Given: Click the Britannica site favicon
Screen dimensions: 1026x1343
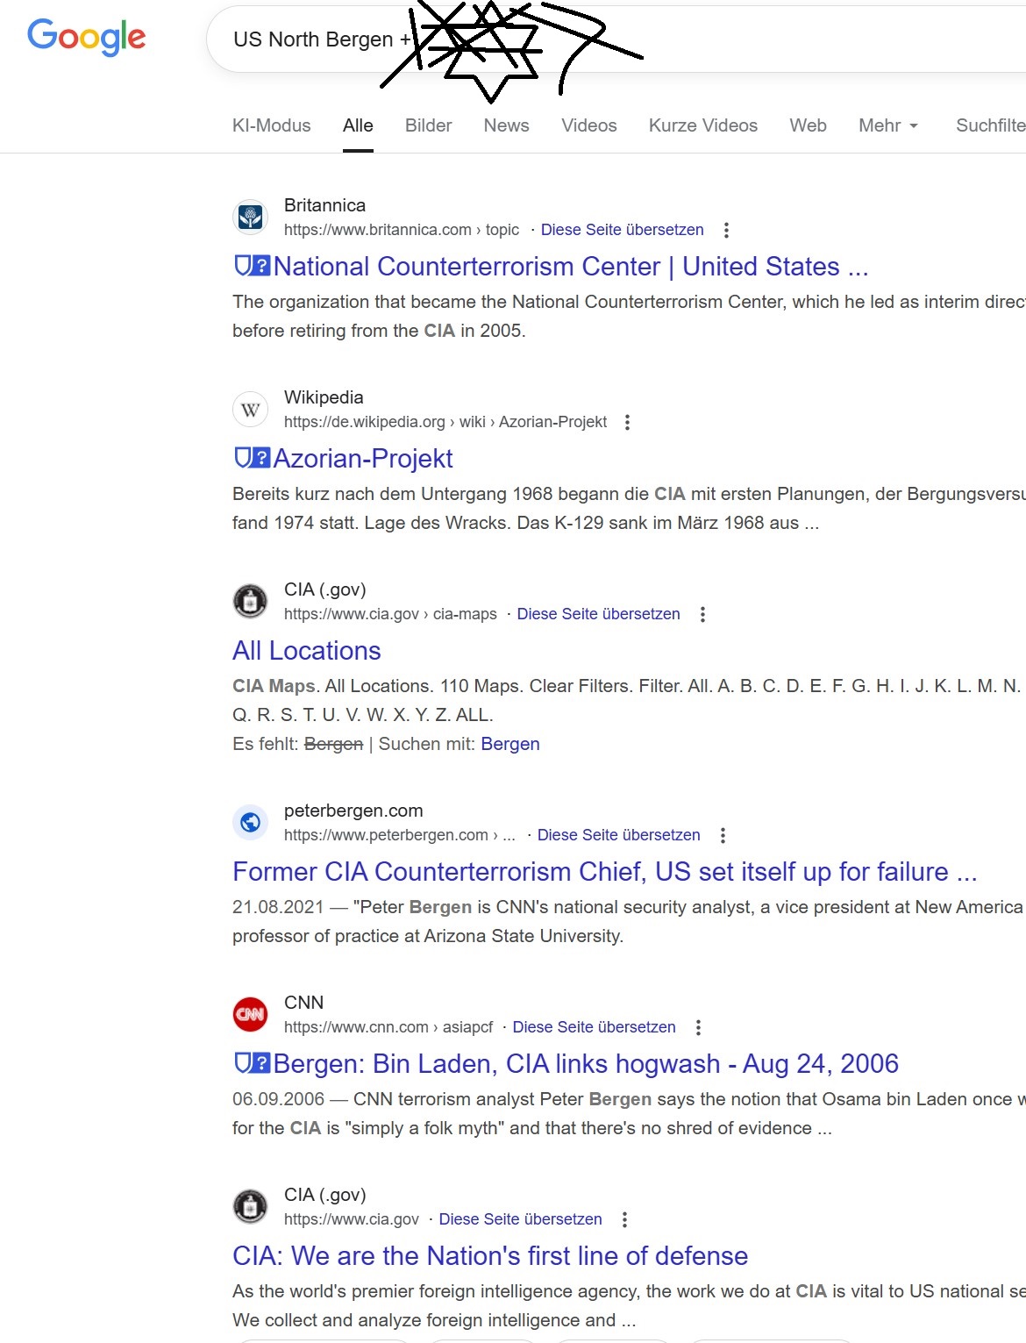Looking at the screenshot, I should [250, 217].
